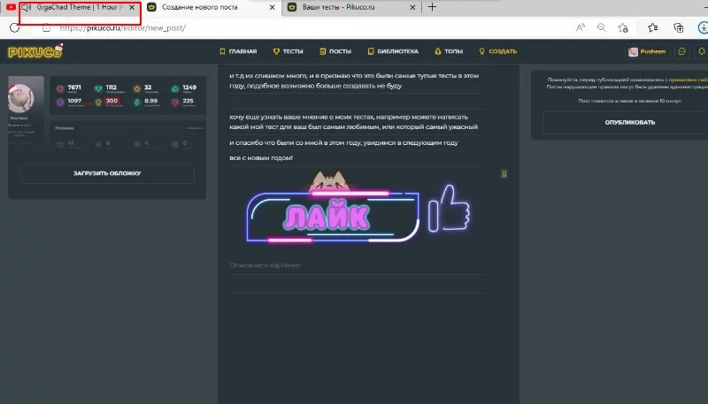Click the paragraph starting 'хочу еще узнать'
Image resolution: width=708 pixels, height=404 pixels.
click(353, 122)
